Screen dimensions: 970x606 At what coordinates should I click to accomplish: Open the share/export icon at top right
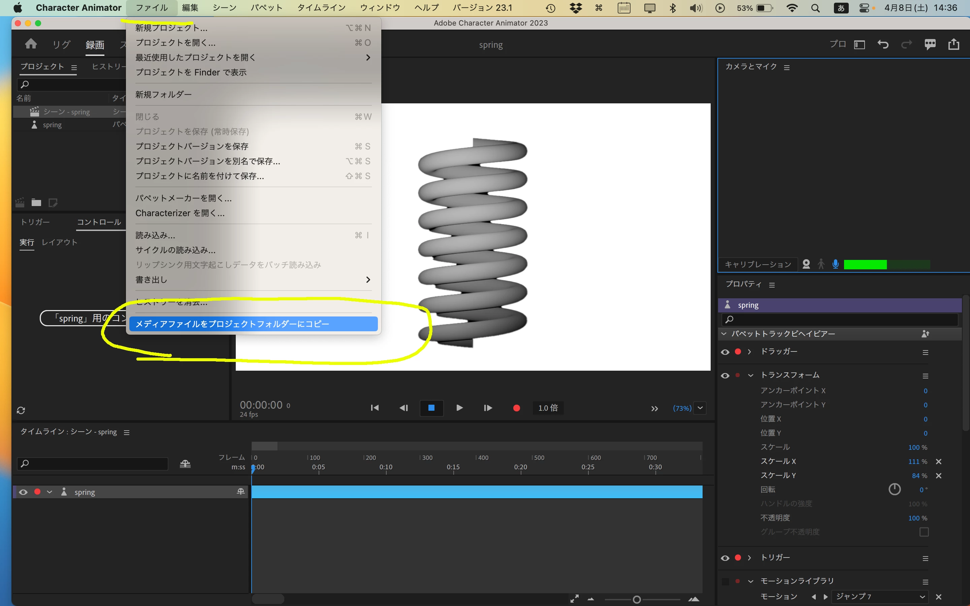click(x=953, y=44)
